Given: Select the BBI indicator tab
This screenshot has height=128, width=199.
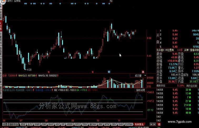Looking at the screenshot, I should click(100, 124).
